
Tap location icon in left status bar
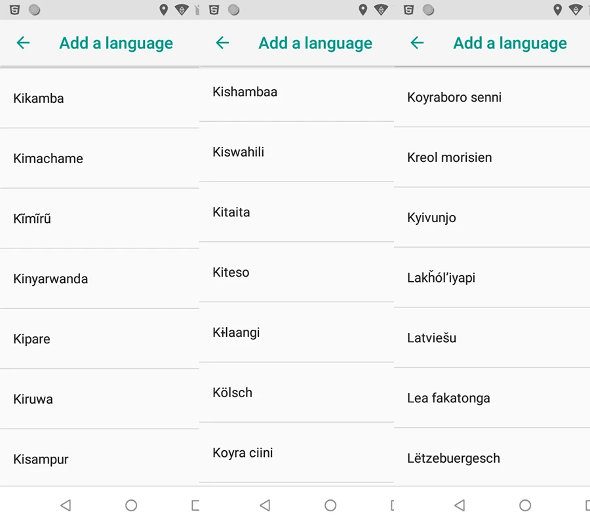[163, 10]
